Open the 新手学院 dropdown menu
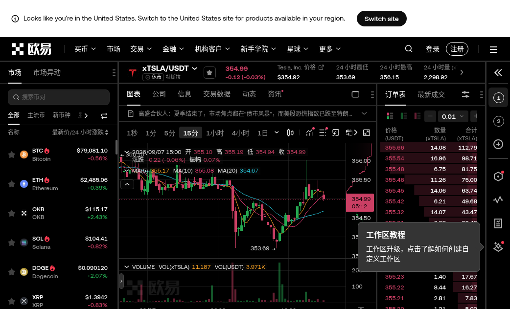This screenshot has width=510, height=309. click(x=258, y=49)
